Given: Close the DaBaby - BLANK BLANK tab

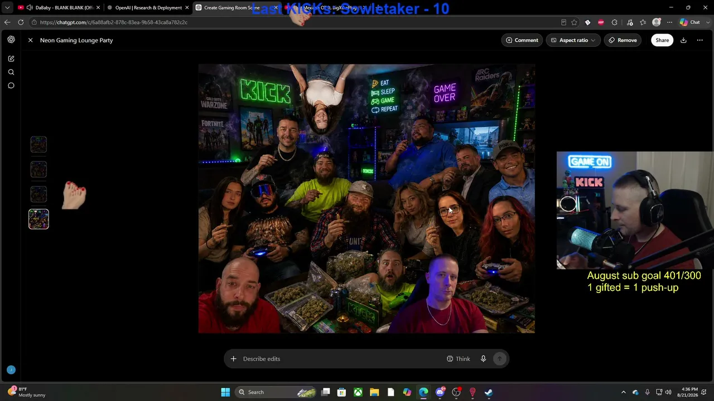Looking at the screenshot, I should click(x=99, y=8).
